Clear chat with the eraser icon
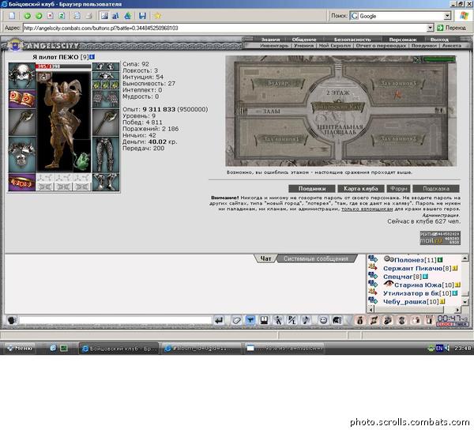Image resolution: width=474 pixels, height=430 pixels. pos(236,320)
